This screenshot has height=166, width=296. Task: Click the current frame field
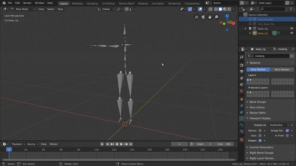[x=179, y=144]
